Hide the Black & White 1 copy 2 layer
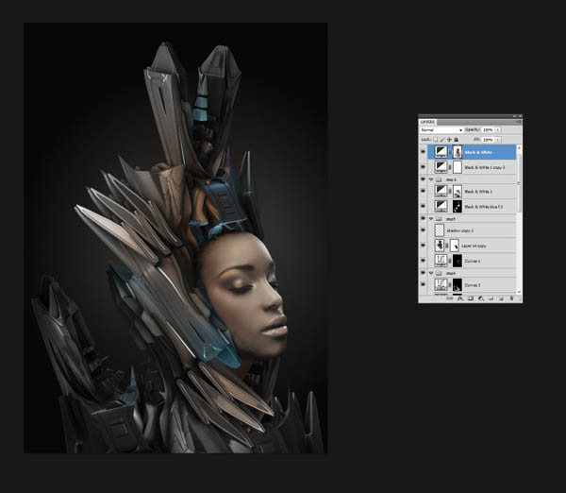Screen dimensions: 566x493 [423, 167]
